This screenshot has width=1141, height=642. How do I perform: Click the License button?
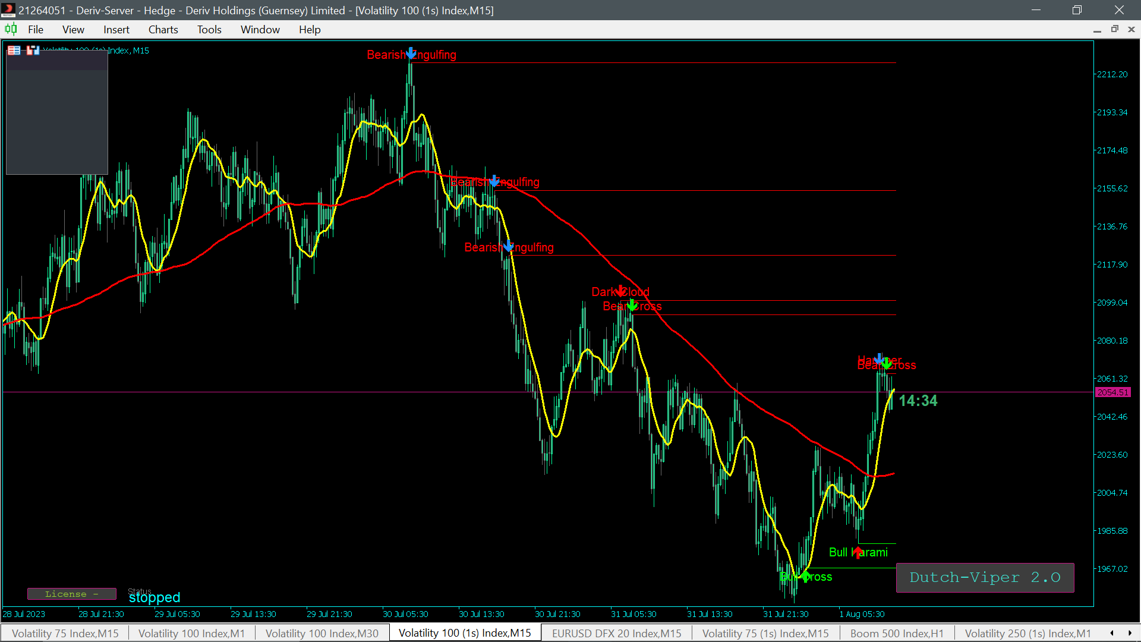point(72,594)
